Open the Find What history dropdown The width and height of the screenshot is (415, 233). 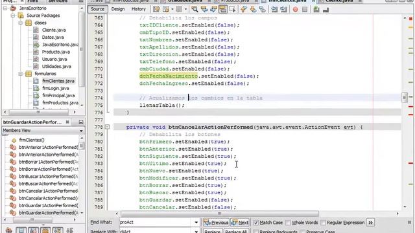point(196,223)
